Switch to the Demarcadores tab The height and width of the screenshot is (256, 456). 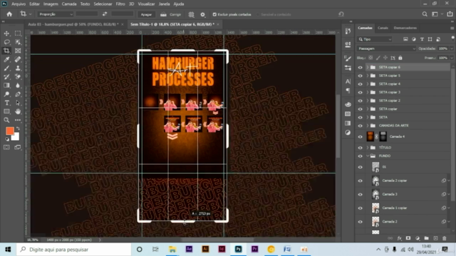(x=405, y=28)
